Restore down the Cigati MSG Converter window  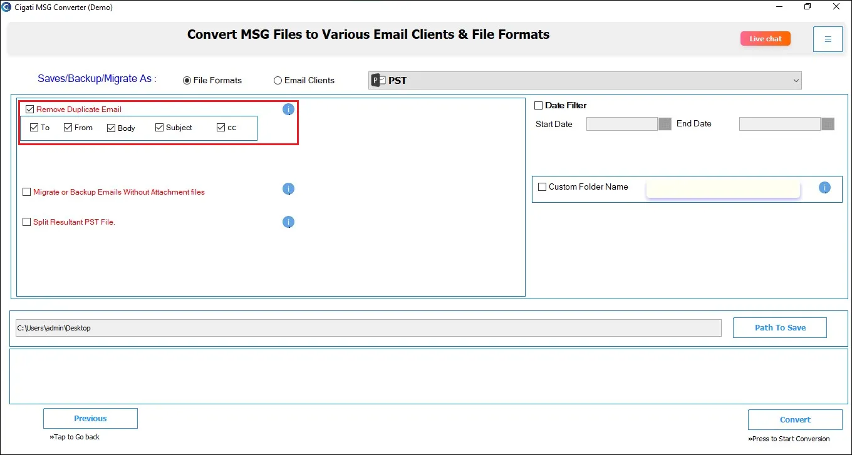tap(808, 7)
